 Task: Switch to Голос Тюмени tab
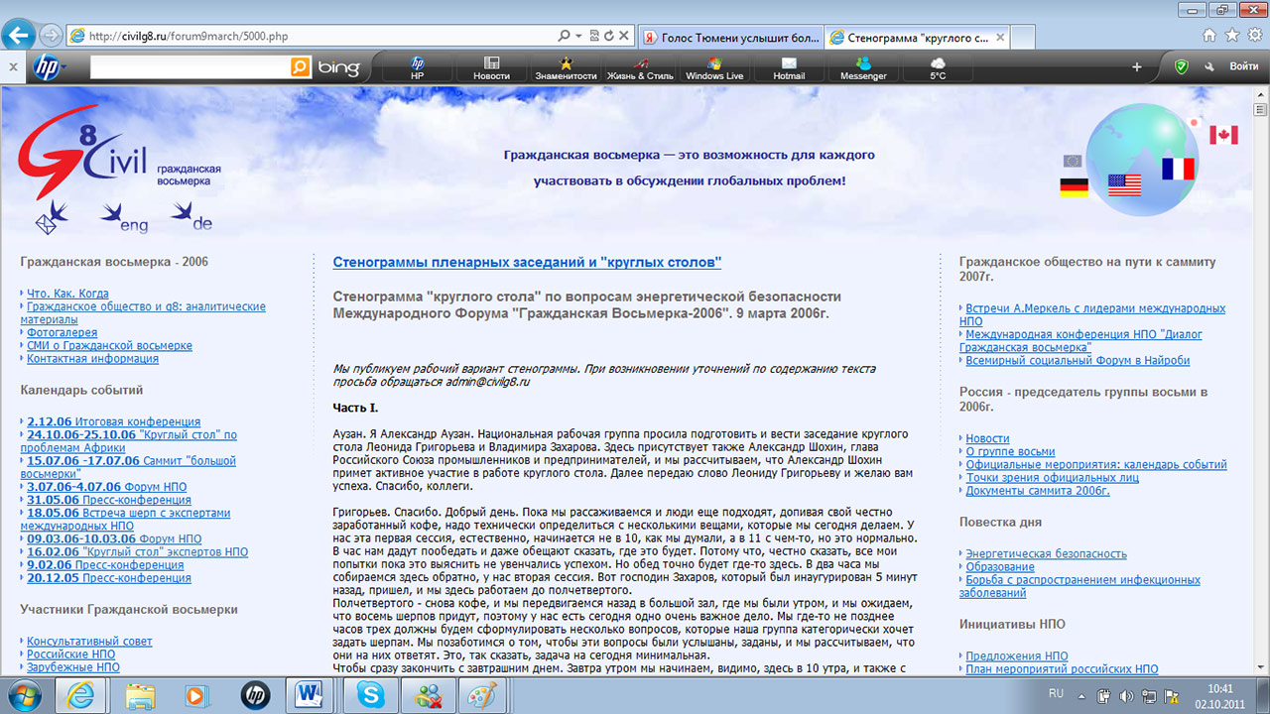[x=730, y=38]
